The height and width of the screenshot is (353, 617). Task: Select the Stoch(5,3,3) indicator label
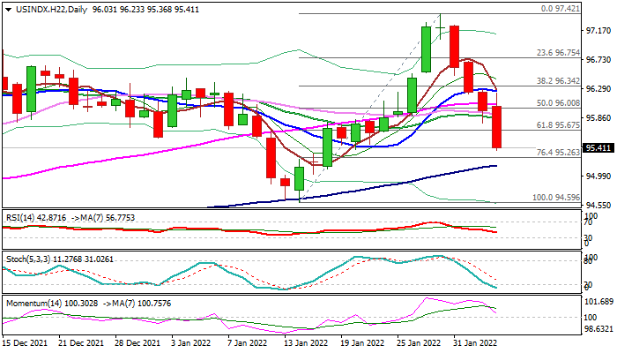[x=26, y=259]
